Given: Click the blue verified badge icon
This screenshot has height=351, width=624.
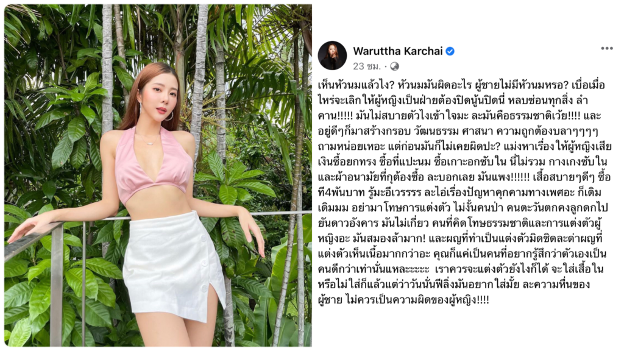Looking at the screenshot, I should point(450,51).
